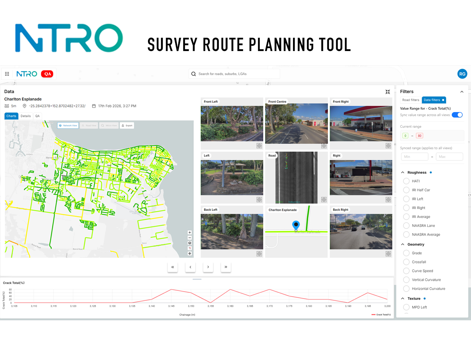
Task: Click the Export button on map
Action: pyautogui.click(x=127, y=126)
